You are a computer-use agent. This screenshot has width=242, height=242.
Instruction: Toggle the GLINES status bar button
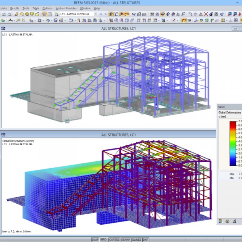coord(137,240)
